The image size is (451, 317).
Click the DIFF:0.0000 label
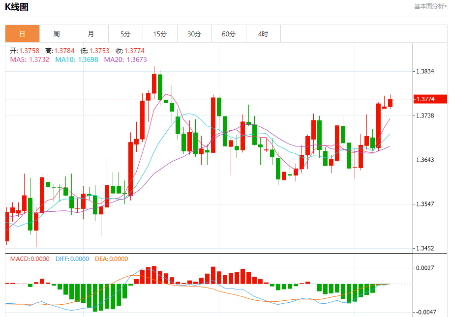72,259
